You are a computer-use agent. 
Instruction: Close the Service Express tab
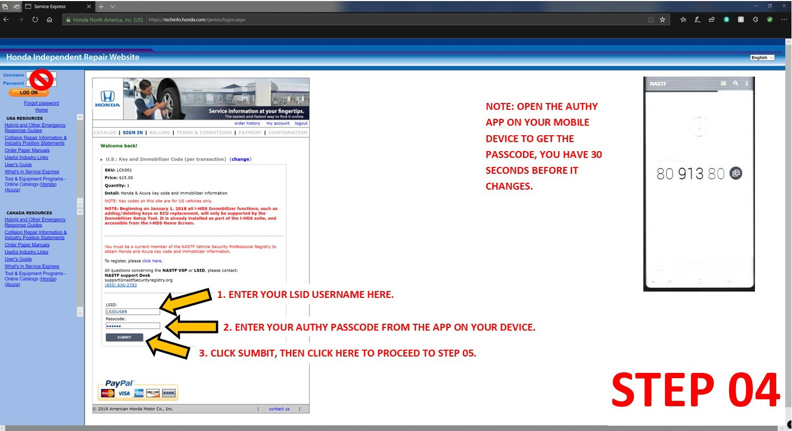tap(88, 6)
